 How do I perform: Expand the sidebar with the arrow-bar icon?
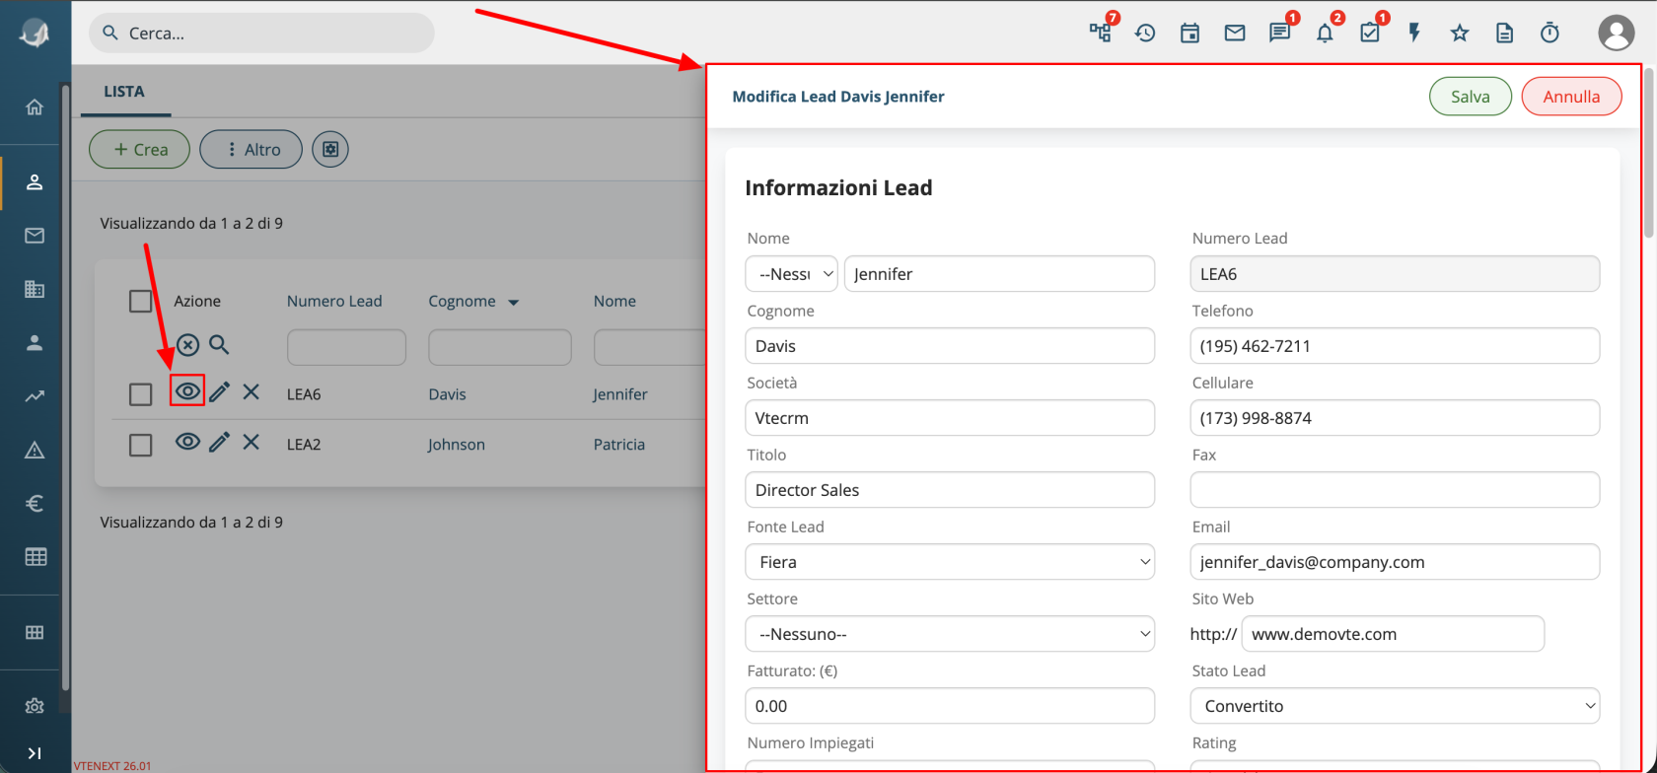coord(35,753)
